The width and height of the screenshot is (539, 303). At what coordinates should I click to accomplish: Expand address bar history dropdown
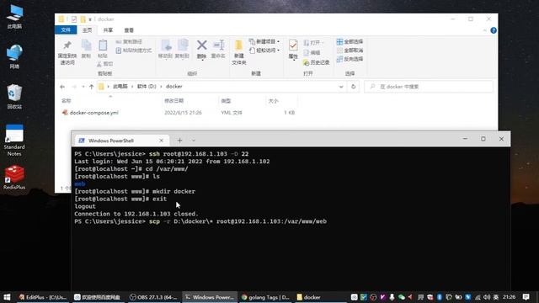point(341,87)
